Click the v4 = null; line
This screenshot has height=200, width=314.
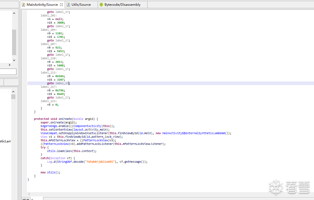coord(55,19)
